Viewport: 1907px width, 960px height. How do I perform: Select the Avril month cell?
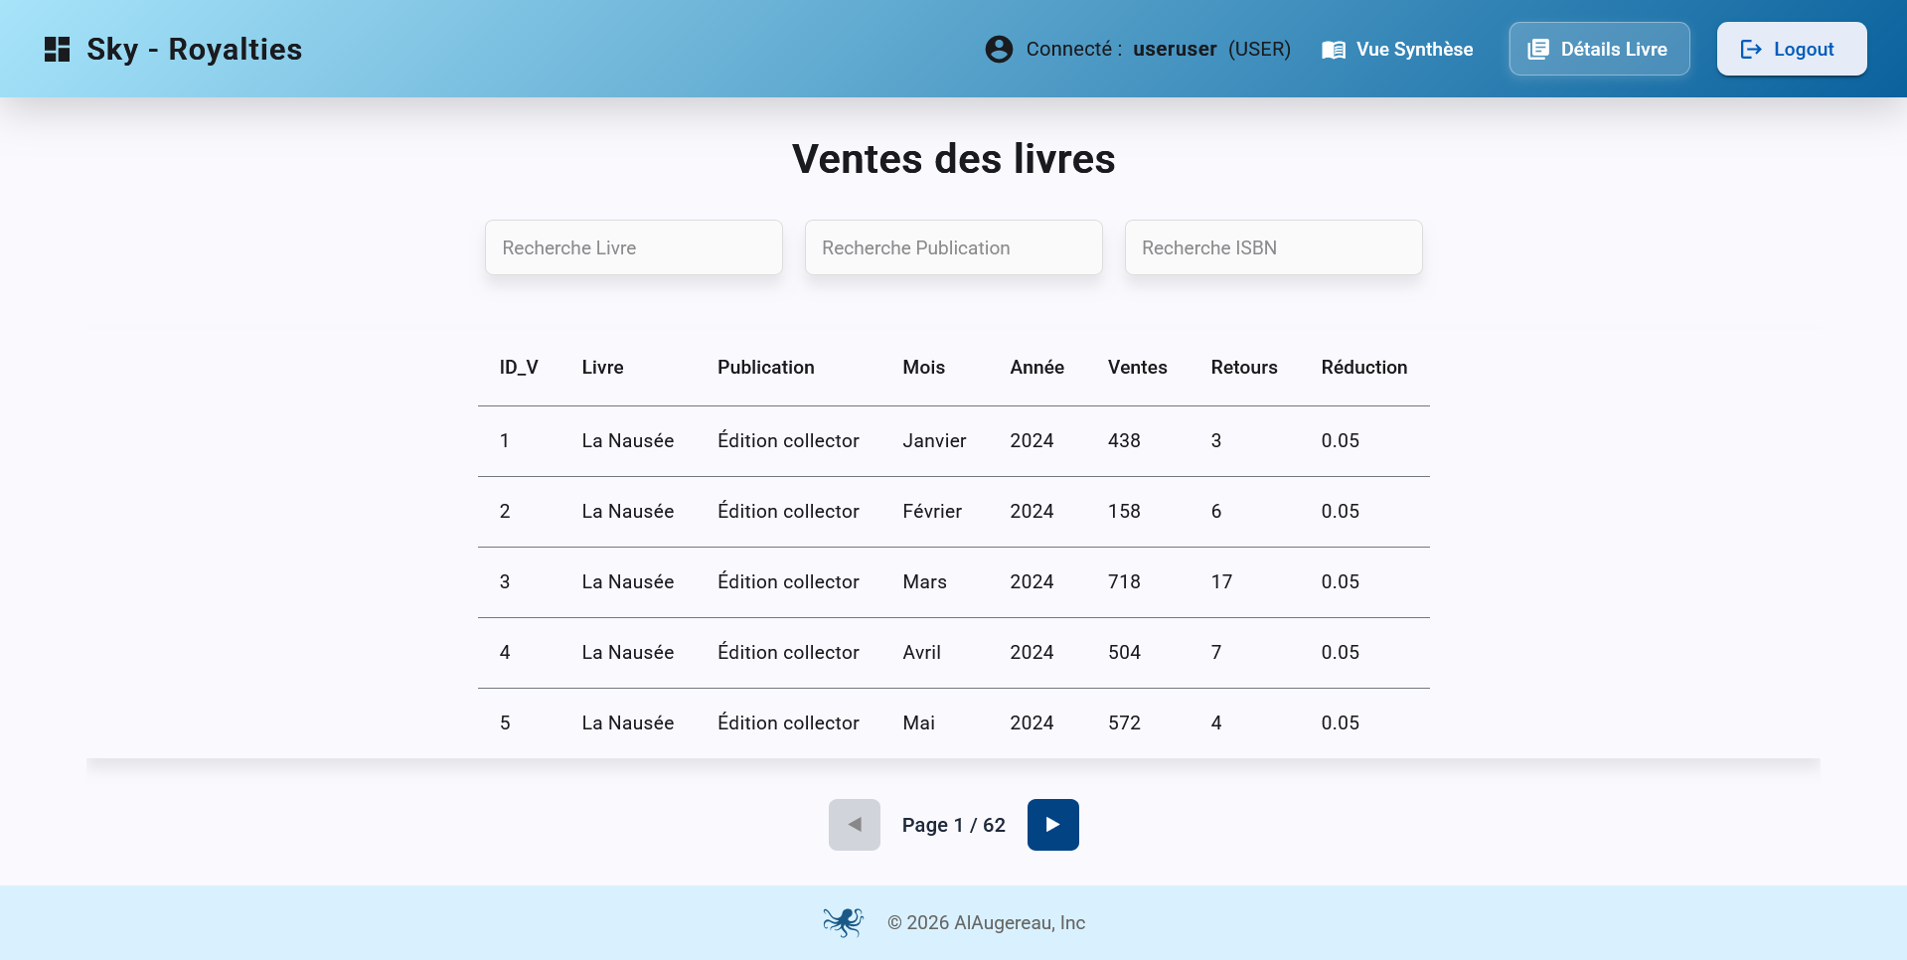[922, 653]
